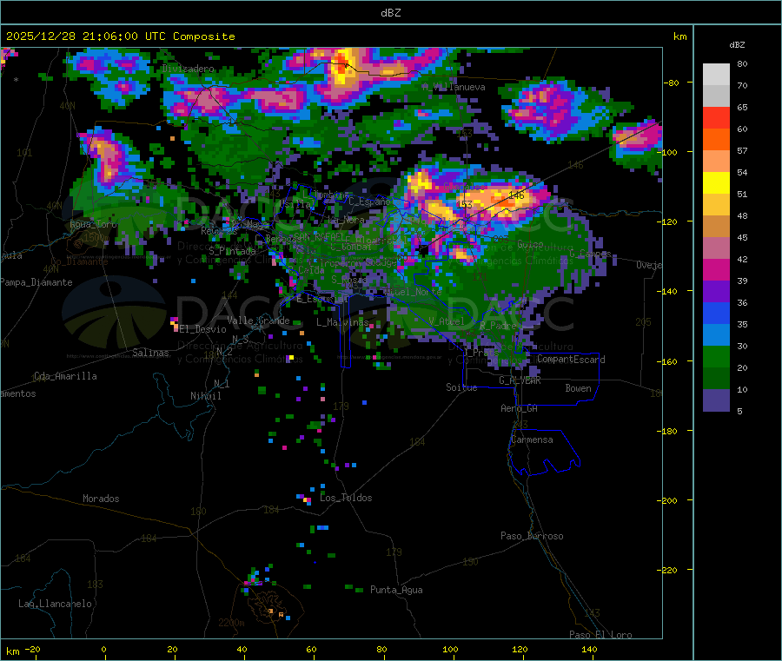Click the Bowen place label
Viewport: 782px width, 661px height.
578,388
